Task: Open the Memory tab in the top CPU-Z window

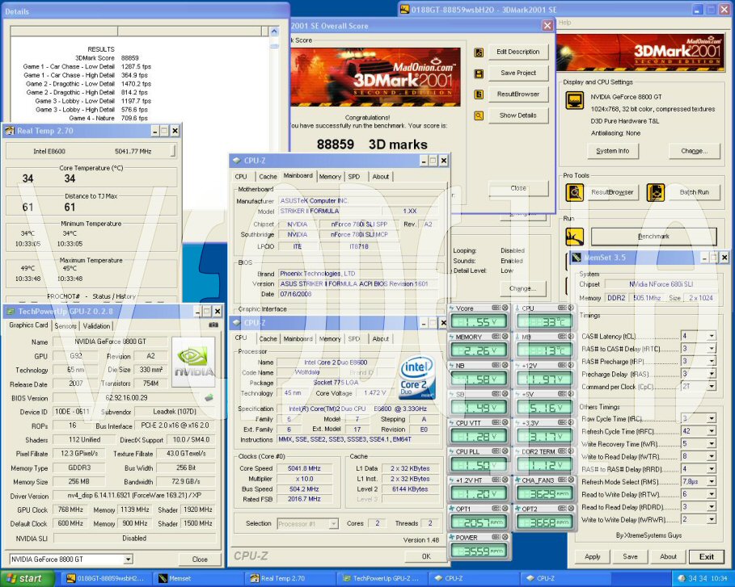Action: point(330,177)
